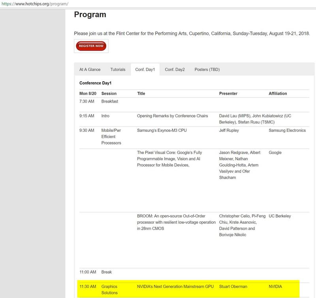Click the Christopher Celio presenter list
Screen dimensions: 316x298
[x=242, y=225]
